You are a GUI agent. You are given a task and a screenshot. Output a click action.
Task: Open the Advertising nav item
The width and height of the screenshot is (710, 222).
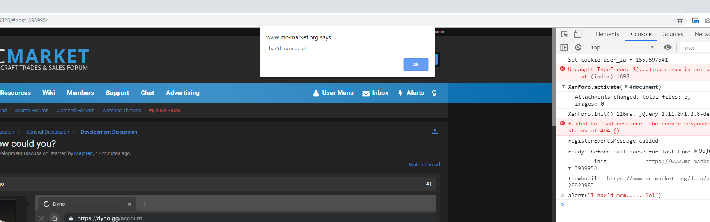point(182,93)
